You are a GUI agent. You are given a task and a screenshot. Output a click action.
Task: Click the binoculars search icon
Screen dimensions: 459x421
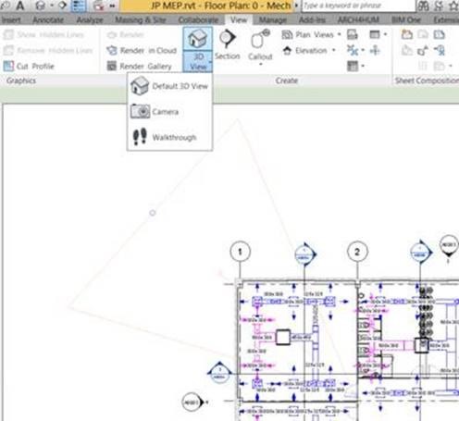point(423,6)
